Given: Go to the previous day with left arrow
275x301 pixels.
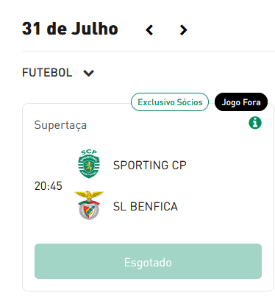Looking at the screenshot, I should 149,30.
